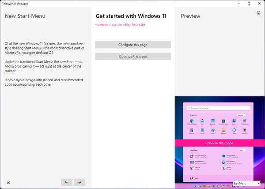
Task: Advance with the right arrow button
Action: 79,182
